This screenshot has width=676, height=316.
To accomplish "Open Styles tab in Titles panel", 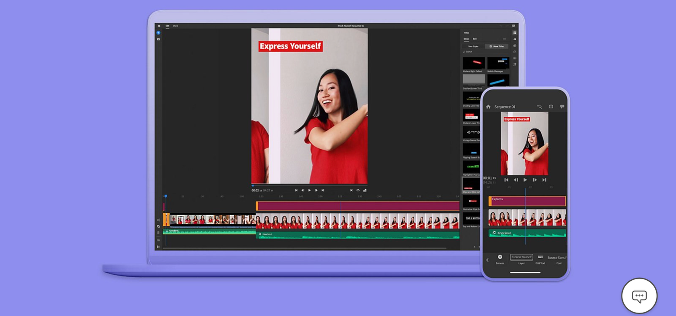I will click(x=466, y=39).
